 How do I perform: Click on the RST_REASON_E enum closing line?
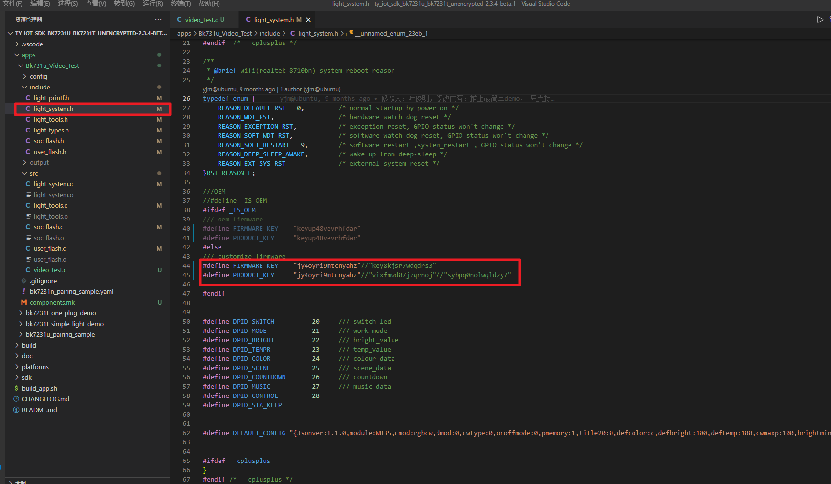click(229, 173)
